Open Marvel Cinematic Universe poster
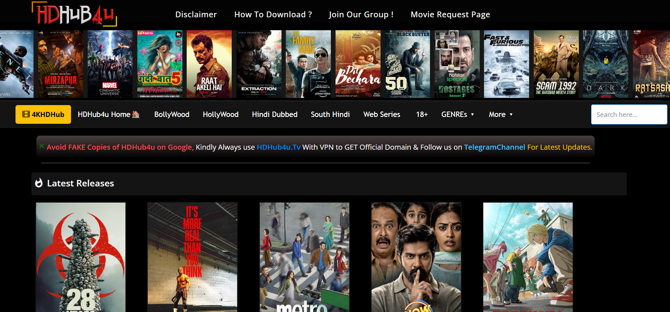The height and width of the screenshot is (312, 670). pos(110,64)
